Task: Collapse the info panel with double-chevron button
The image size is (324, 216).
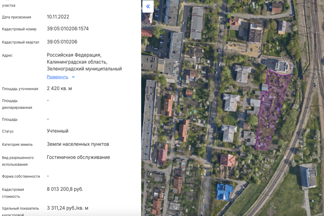Action: pyautogui.click(x=148, y=6)
